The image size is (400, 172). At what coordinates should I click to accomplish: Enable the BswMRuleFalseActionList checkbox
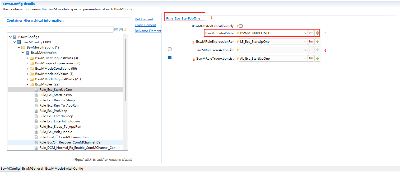170,49
